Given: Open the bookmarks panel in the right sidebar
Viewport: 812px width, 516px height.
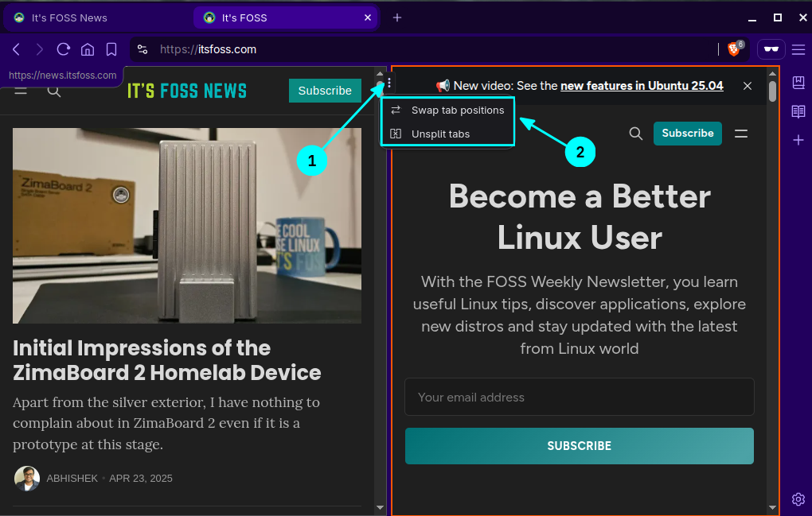Looking at the screenshot, I should pyautogui.click(x=798, y=82).
